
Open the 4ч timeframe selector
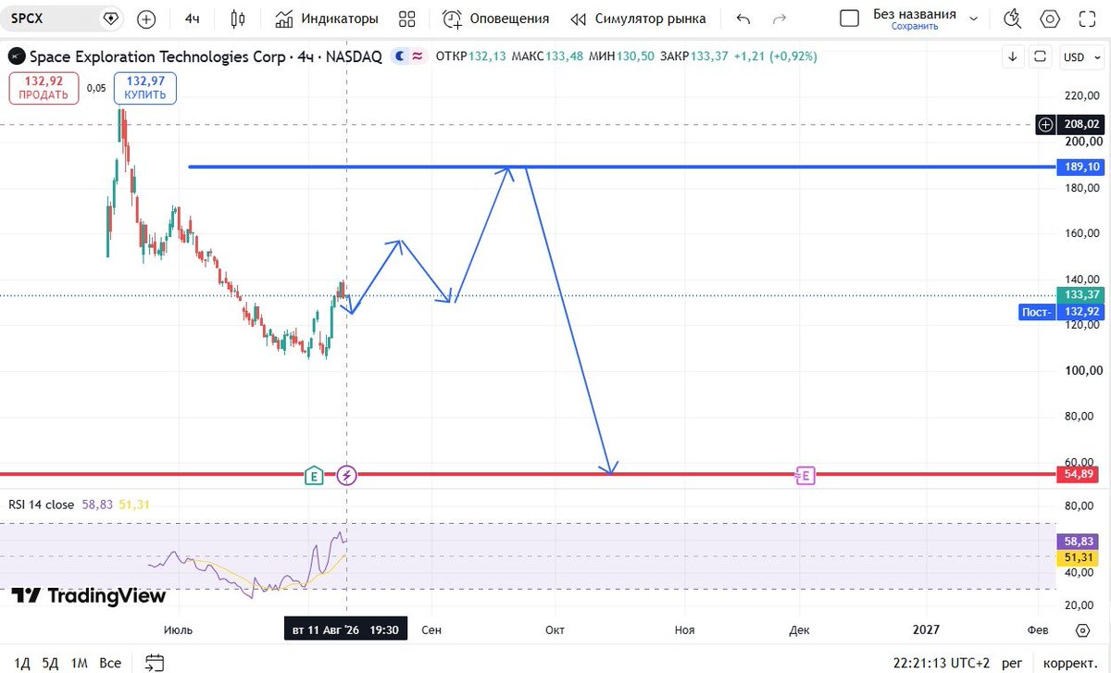193,19
